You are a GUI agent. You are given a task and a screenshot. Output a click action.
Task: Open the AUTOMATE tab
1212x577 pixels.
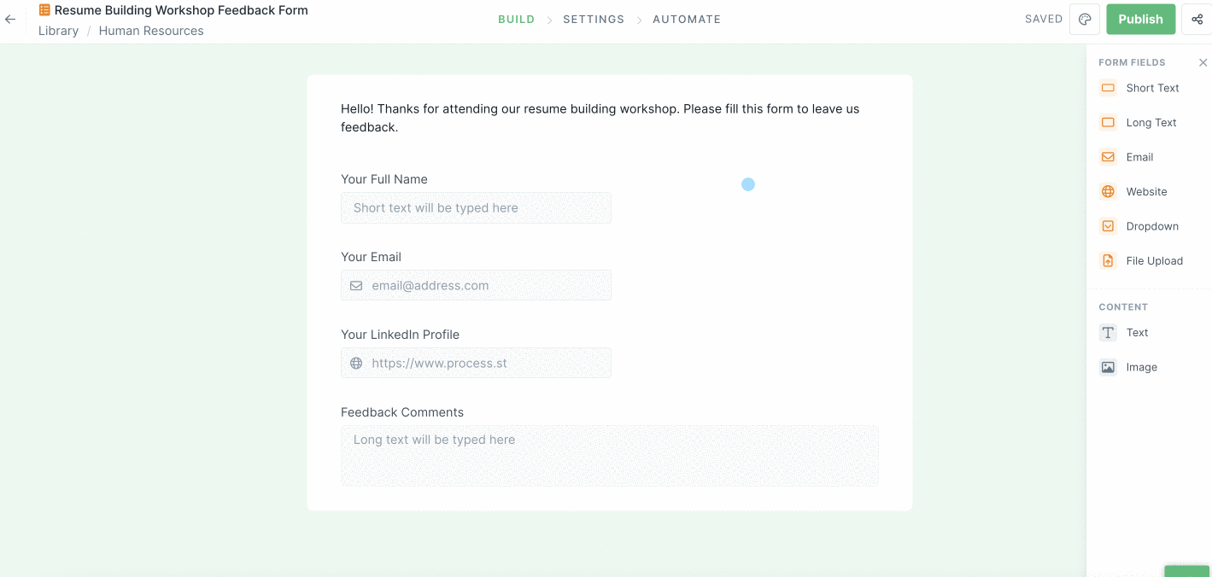687,19
